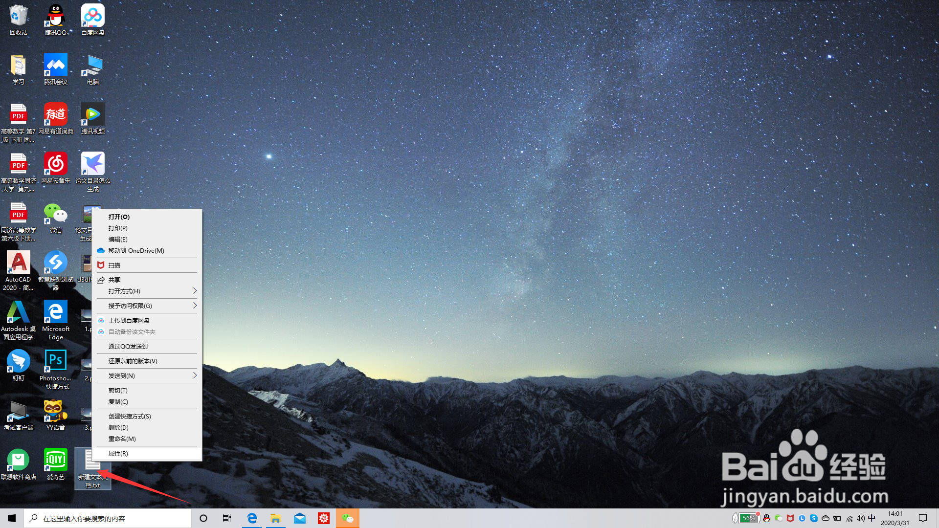This screenshot has width=939, height=528.
Task: Open the notification center icon
Action: tap(923, 518)
